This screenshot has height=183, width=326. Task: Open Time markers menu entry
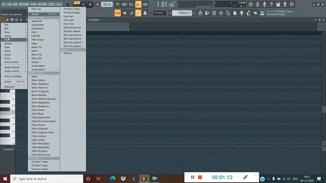point(14,62)
